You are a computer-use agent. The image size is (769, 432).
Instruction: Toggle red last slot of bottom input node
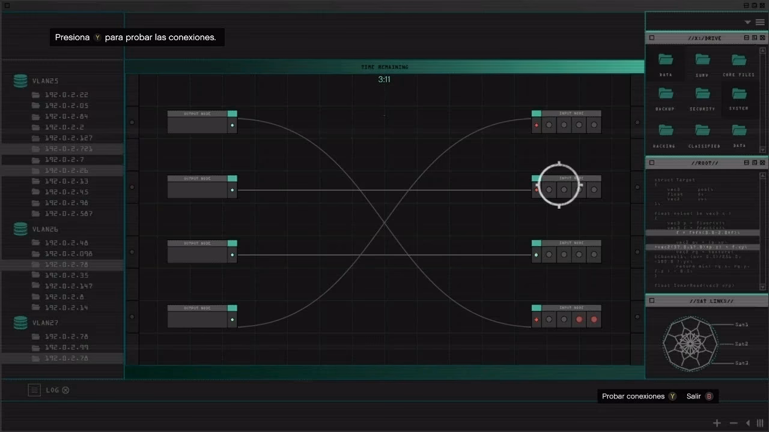594,319
